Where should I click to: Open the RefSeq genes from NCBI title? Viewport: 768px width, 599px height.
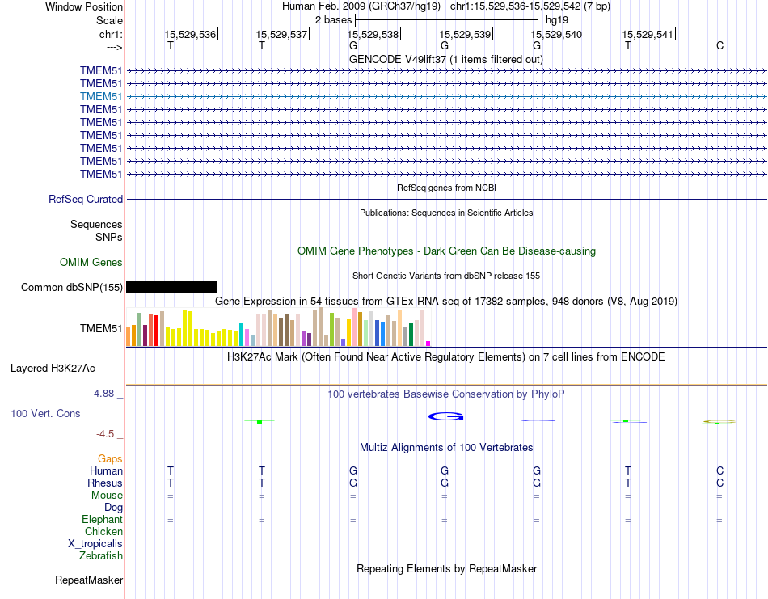click(446, 188)
